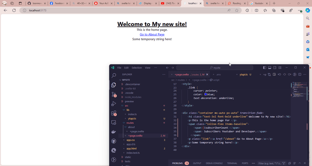Open the Run and Debug view

tap(113, 104)
